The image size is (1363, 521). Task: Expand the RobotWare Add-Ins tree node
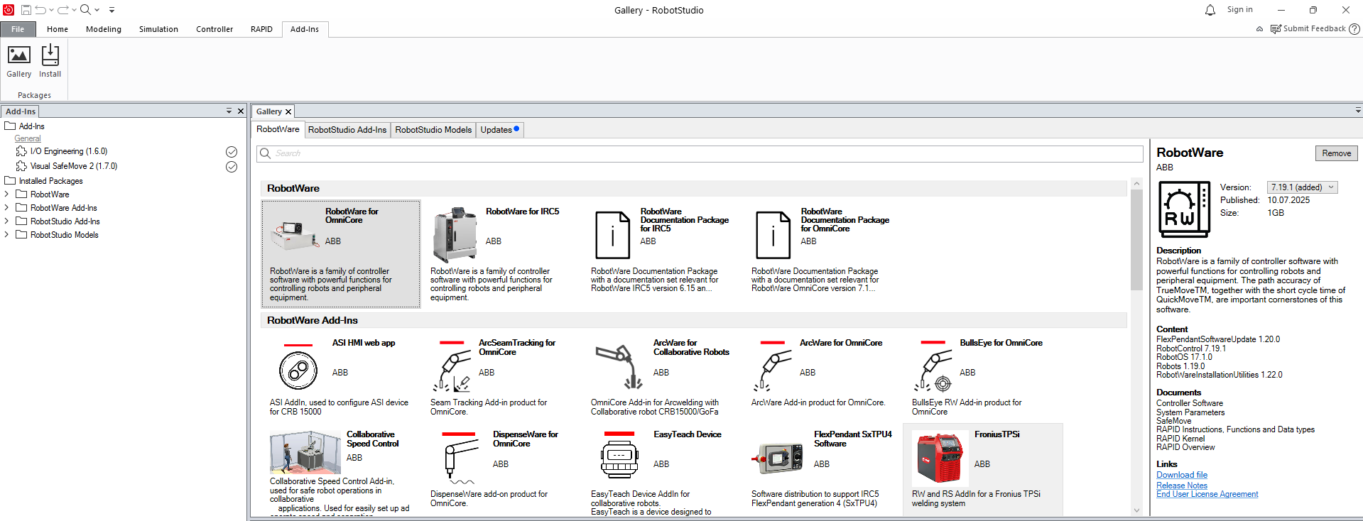pos(7,208)
